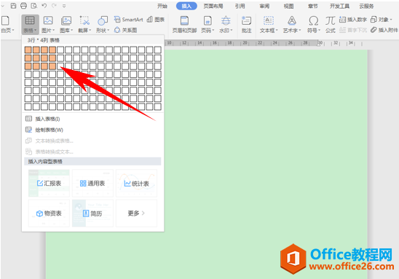Expand the 表格 dropdown arrow
Viewport: 399px width, 279px height.
click(36, 31)
